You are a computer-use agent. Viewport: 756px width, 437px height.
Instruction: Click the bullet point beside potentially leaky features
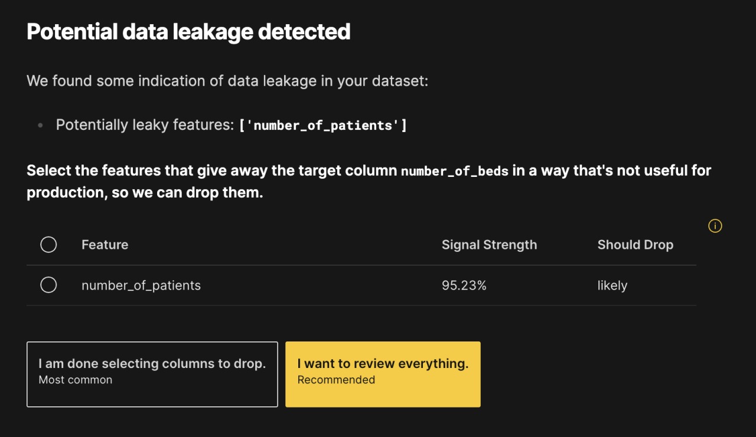coord(41,124)
